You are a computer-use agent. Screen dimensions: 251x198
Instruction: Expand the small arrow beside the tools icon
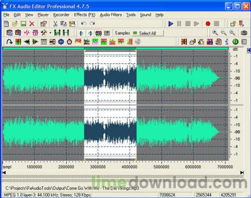pos(50,33)
